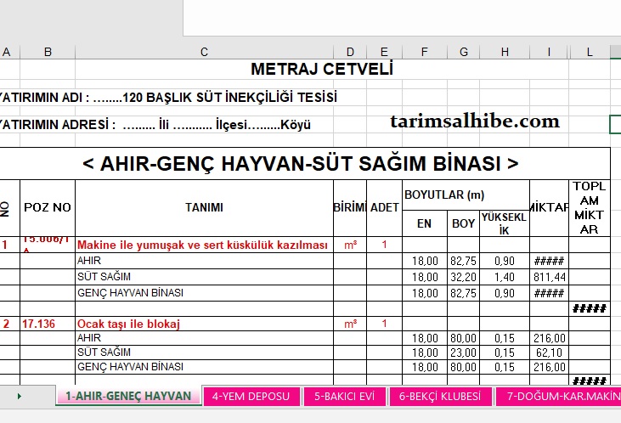Click the 23,00 BOY value cell
This screenshot has width=621, height=423.
coord(463,352)
